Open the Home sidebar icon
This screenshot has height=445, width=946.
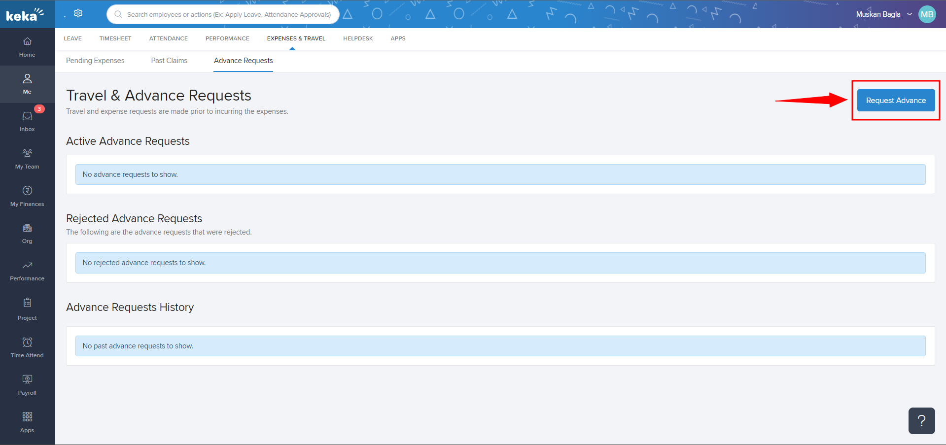27,47
